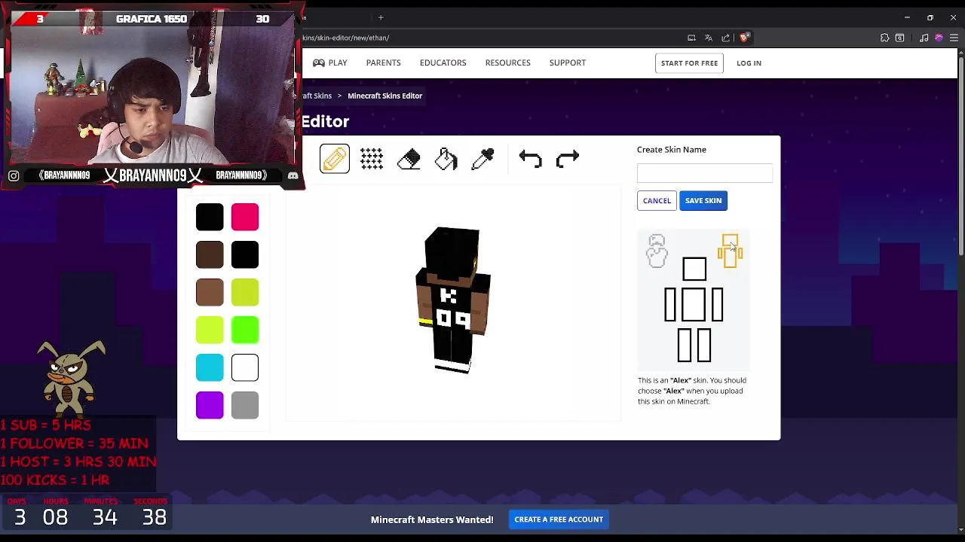Click the share page icon
Viewport: 965px width, 542px height.
tap(725, 38)
